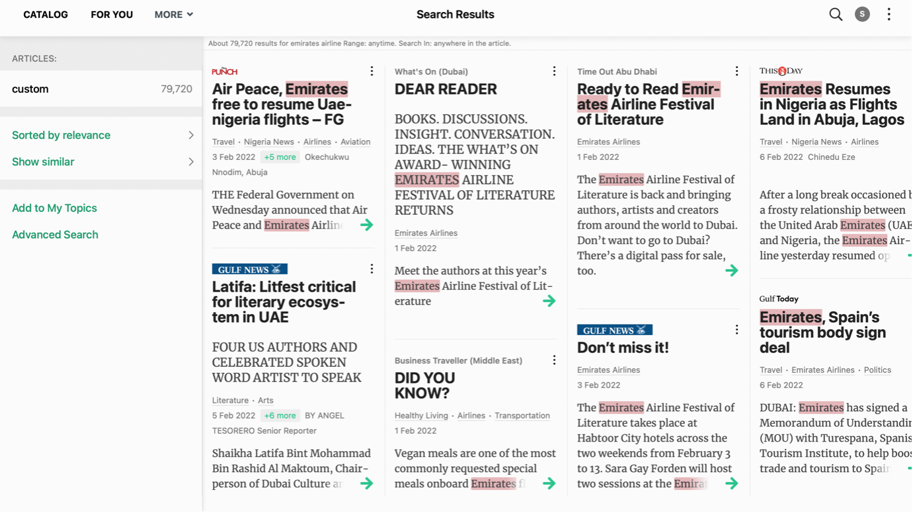This screenshot has height=515, width=915.
Task: Open options menu for Air Peace article
Action: point(372,71)
